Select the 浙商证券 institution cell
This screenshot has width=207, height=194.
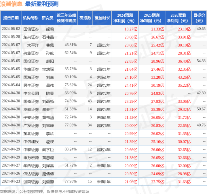tap(31, 182)
